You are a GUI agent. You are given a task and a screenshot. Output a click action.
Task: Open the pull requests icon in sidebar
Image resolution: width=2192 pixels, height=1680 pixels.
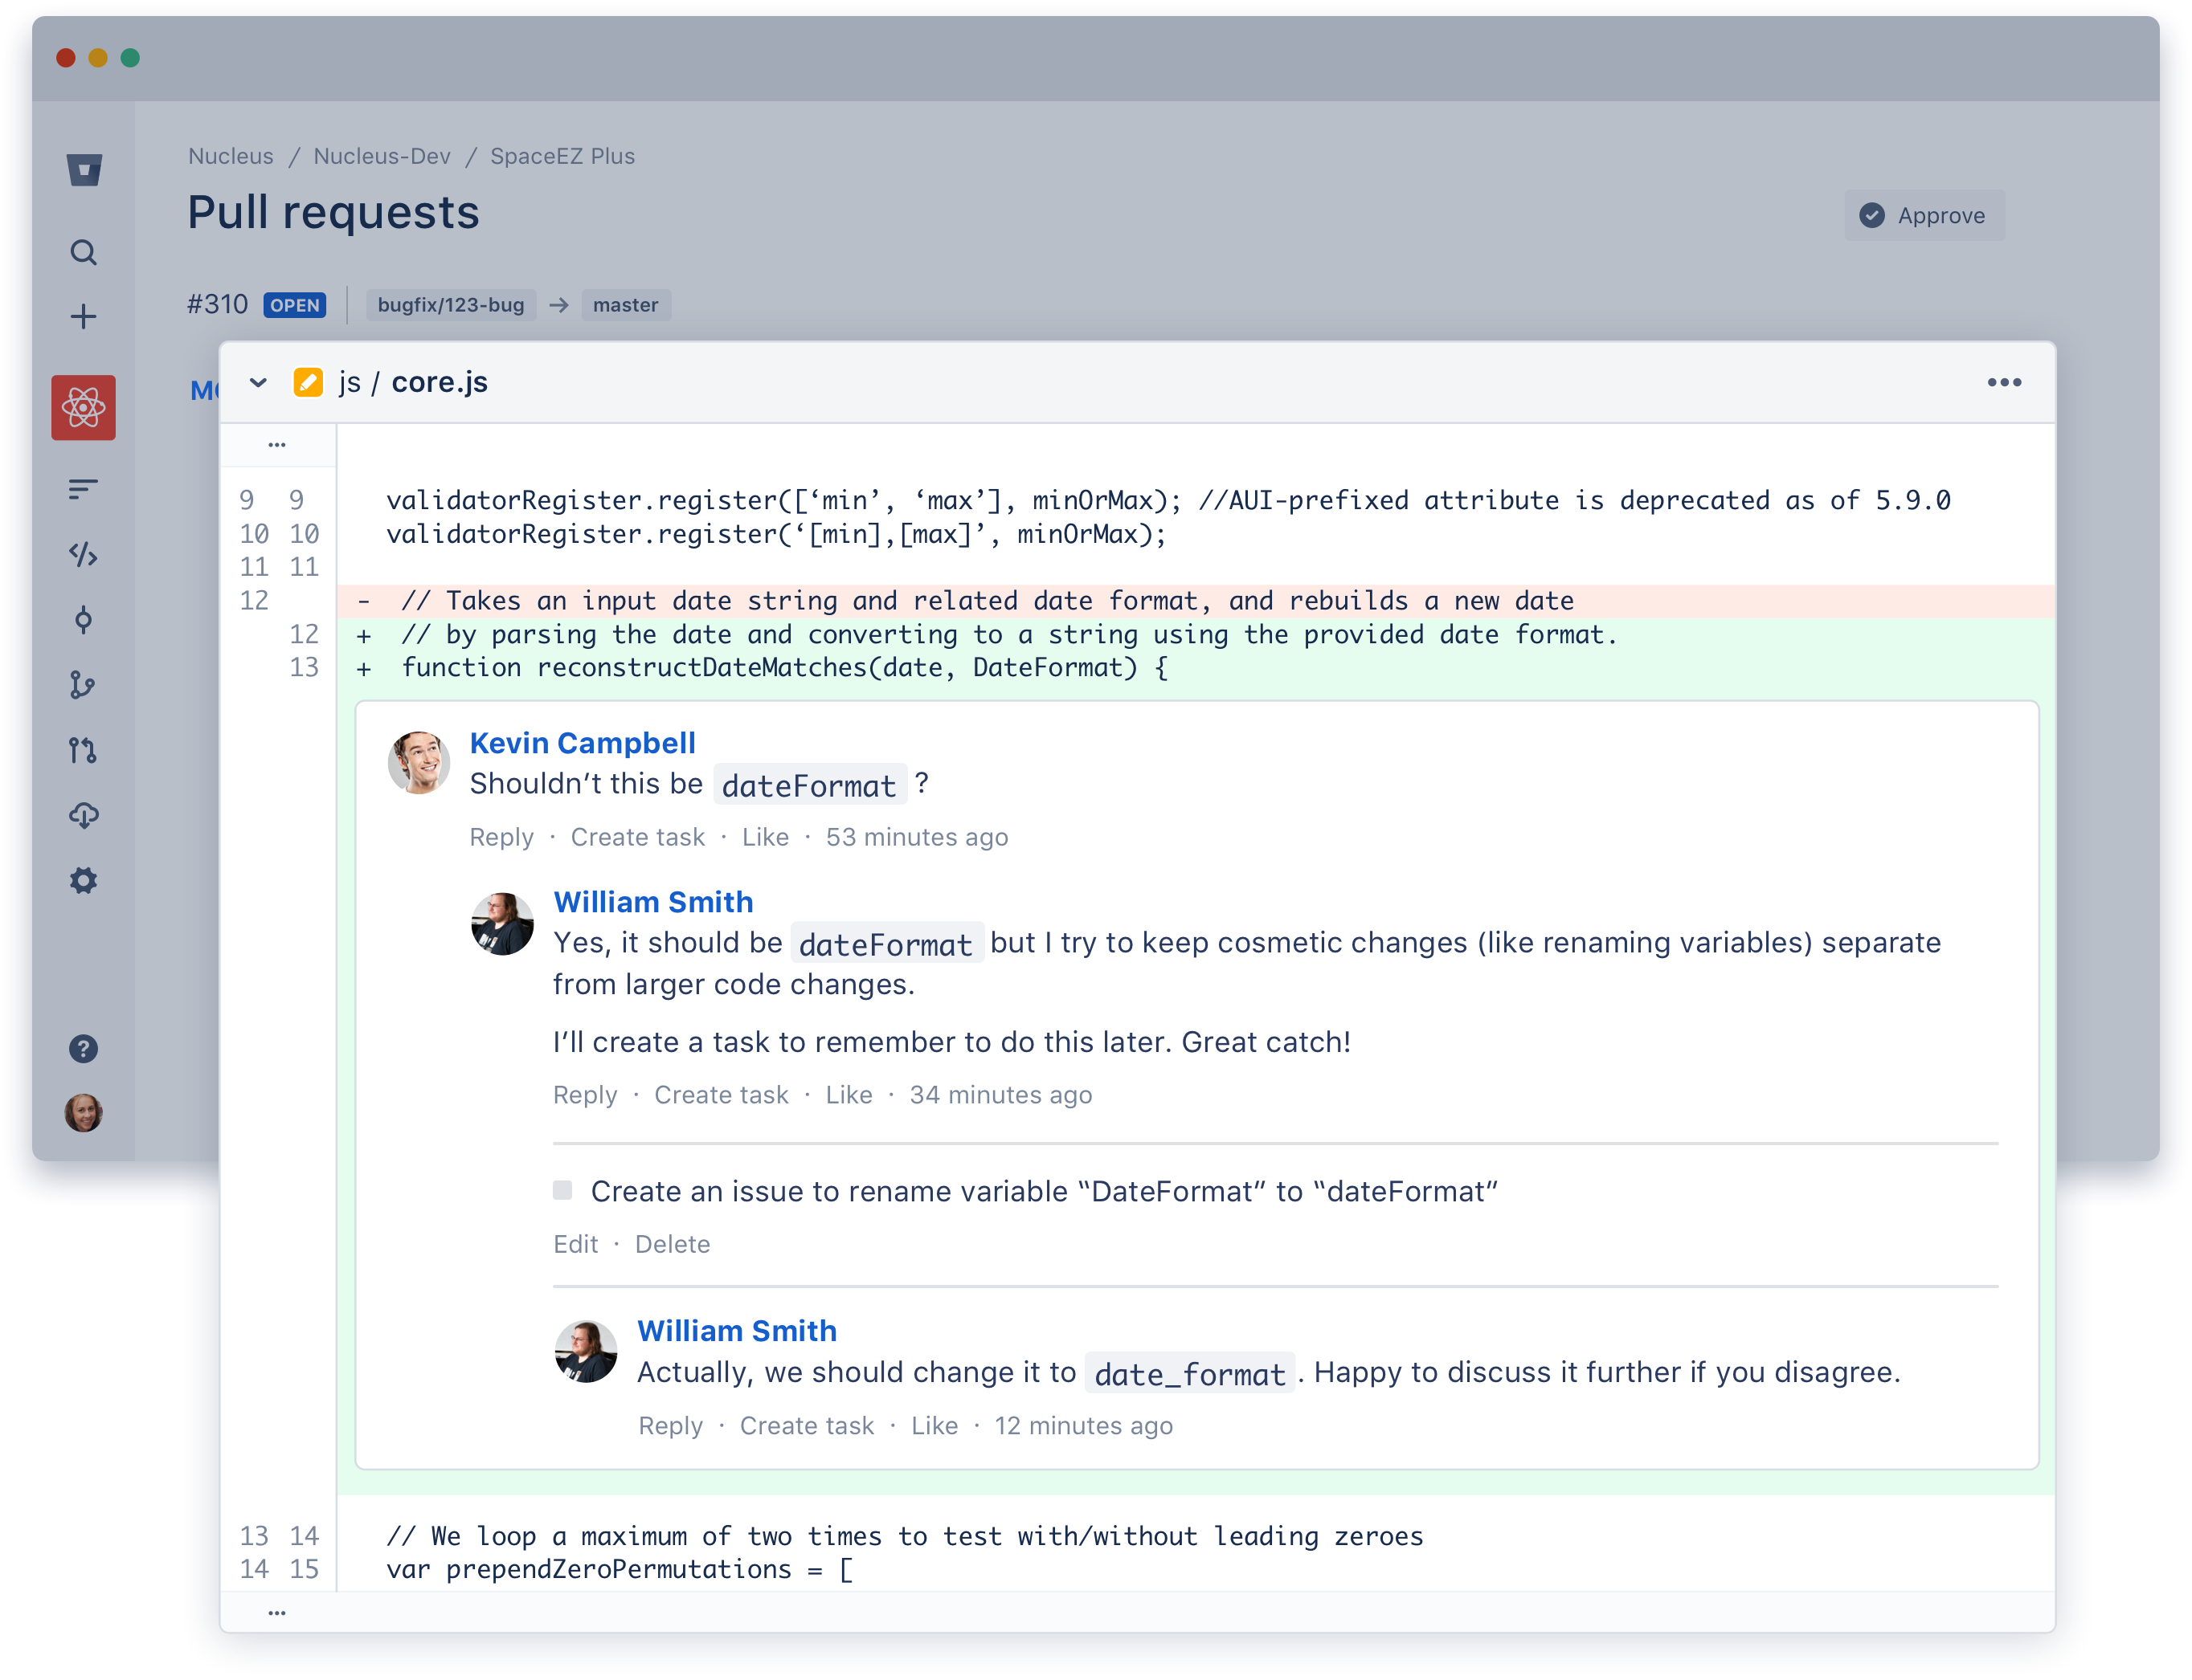pos(84,750)
